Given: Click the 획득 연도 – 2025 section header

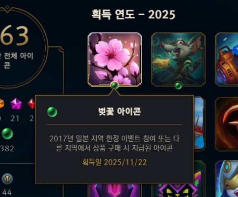Looking at the screenshot, I should point(133,15).
